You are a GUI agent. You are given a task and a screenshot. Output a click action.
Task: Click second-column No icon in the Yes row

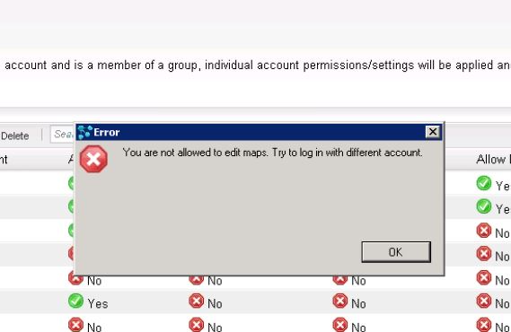pos(196,301)
